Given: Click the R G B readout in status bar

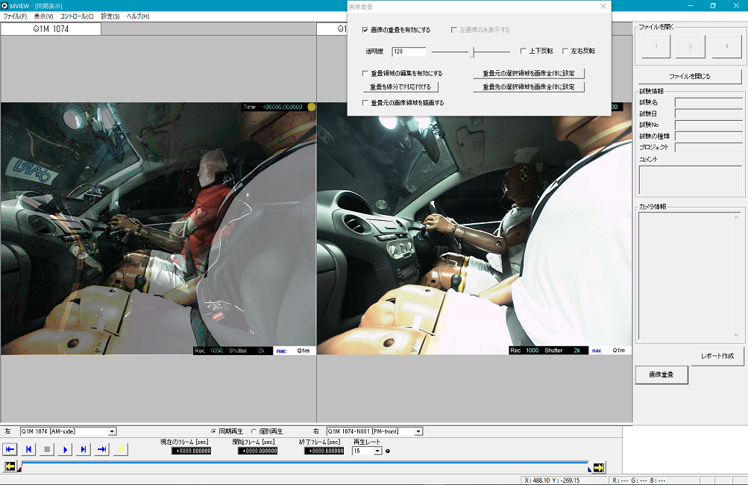Looking at the screenshot, I should click(x=639, y=481).
